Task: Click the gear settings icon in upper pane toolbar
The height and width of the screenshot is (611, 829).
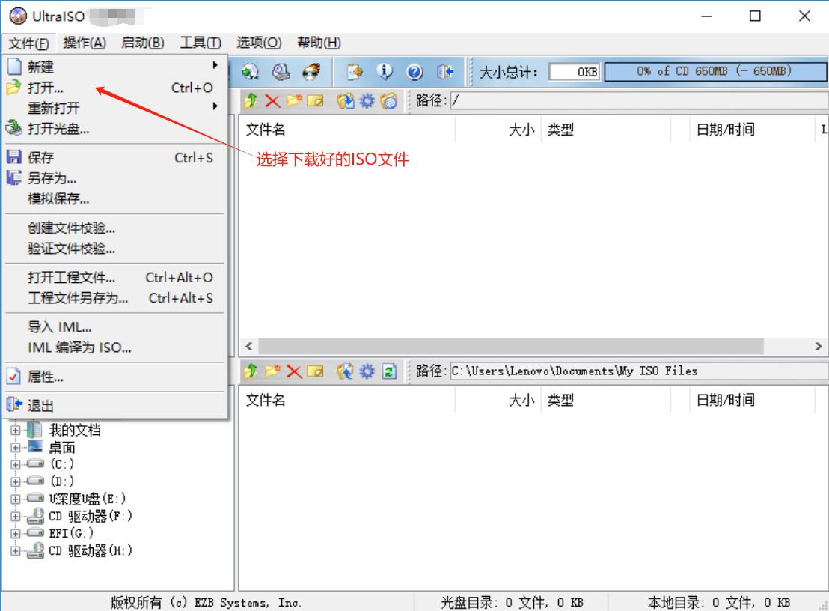Action: pos(367,101)
